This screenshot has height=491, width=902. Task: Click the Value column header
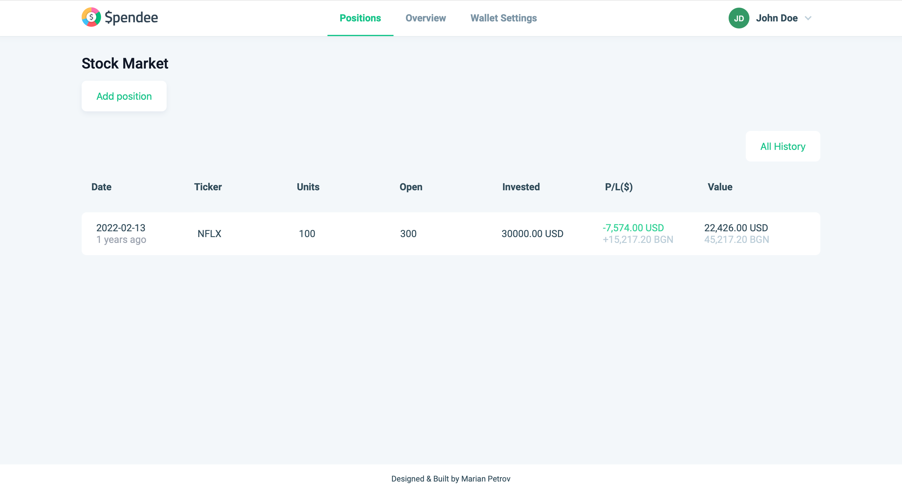click(719, 187)
